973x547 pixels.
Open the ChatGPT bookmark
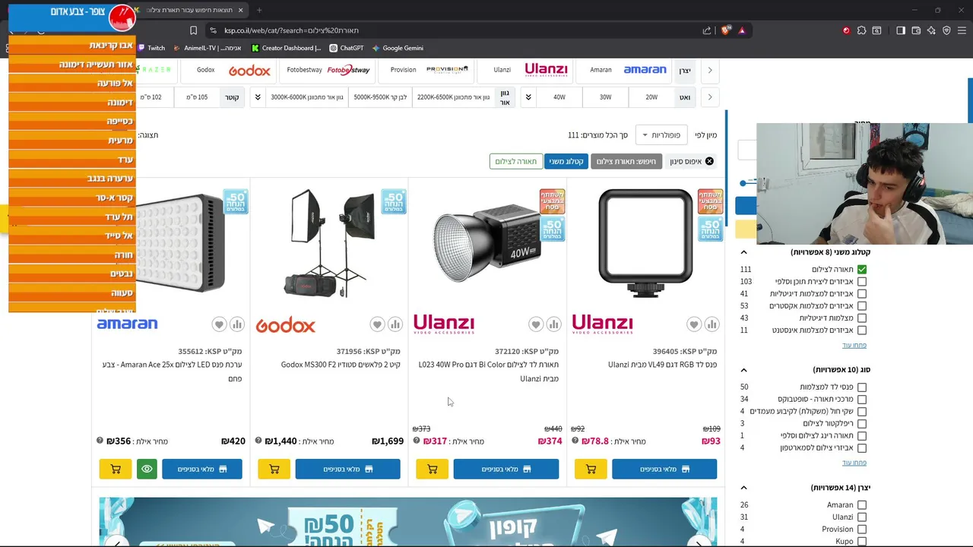click(347, 48)
